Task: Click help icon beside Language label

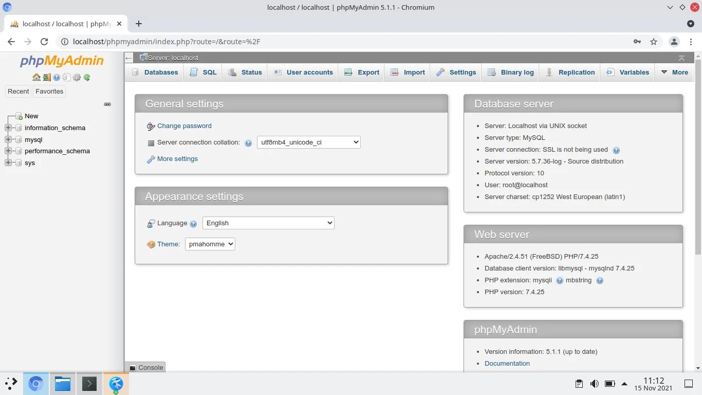Action: [x=193, y=224]
